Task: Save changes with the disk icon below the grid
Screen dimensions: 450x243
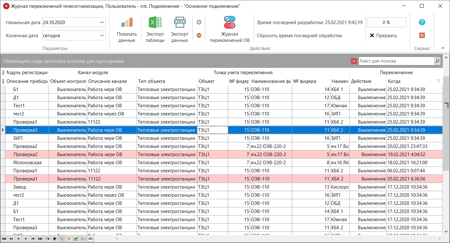Action: (76, 238)
